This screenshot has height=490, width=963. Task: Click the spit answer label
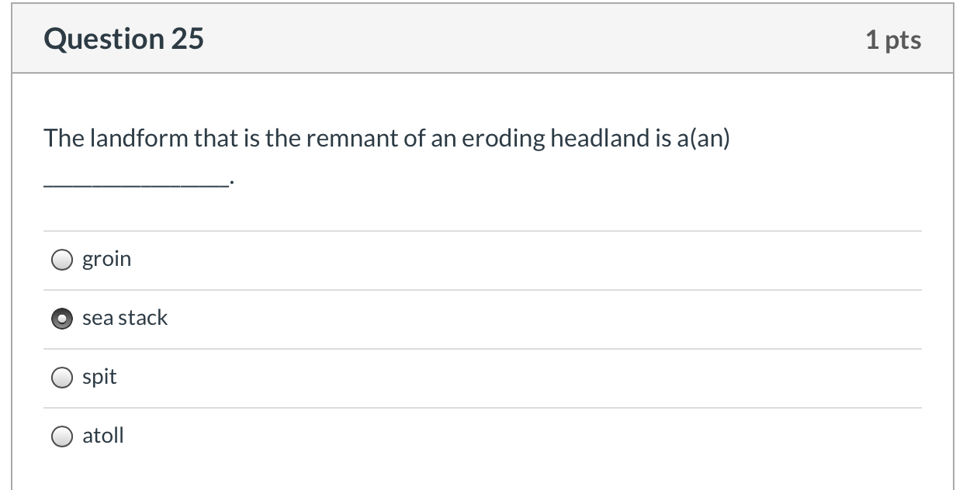click(x=100, y=377)
